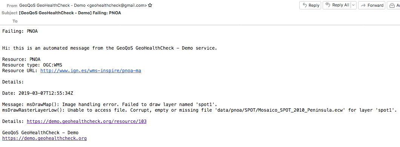
Task: Click the curved arrow icon in Reply button
Action: [305, 5]
